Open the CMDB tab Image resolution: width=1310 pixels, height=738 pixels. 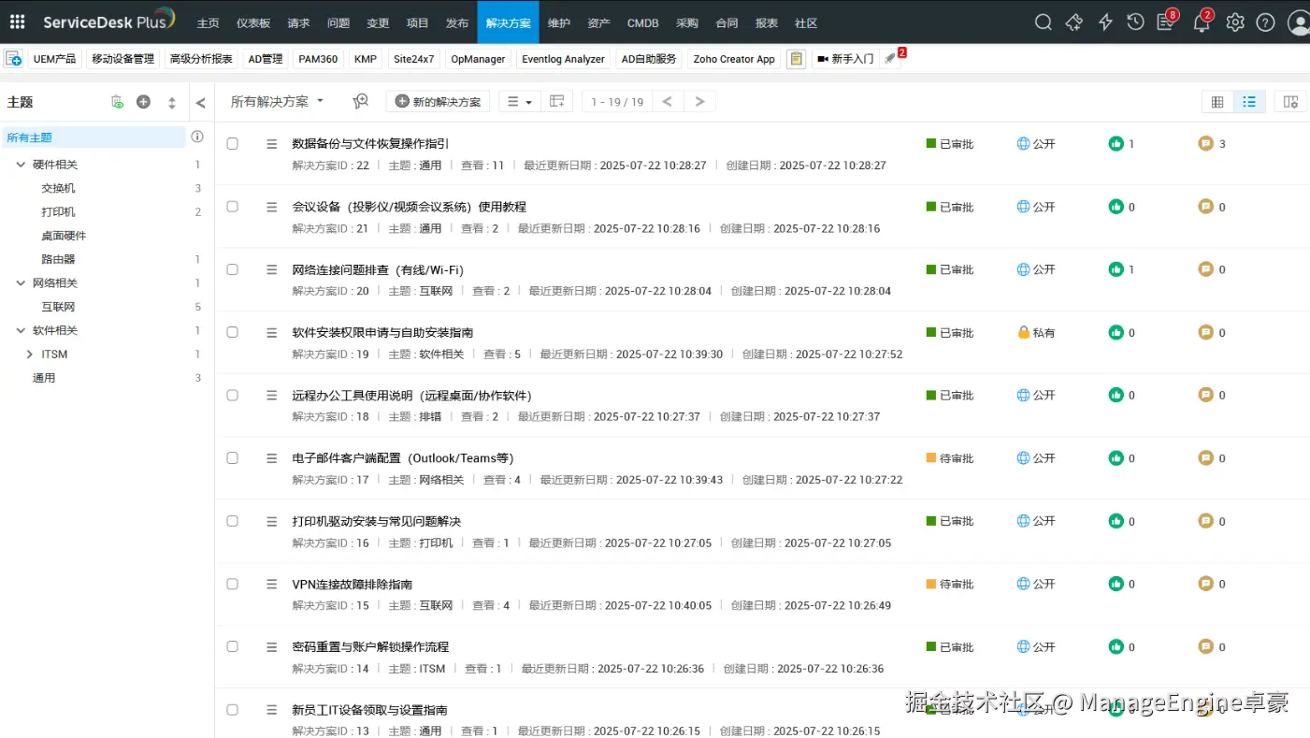643,22
